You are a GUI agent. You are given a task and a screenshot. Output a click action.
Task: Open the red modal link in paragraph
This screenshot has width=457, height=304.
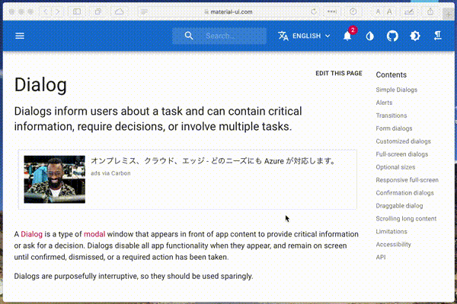click(94, 234)
